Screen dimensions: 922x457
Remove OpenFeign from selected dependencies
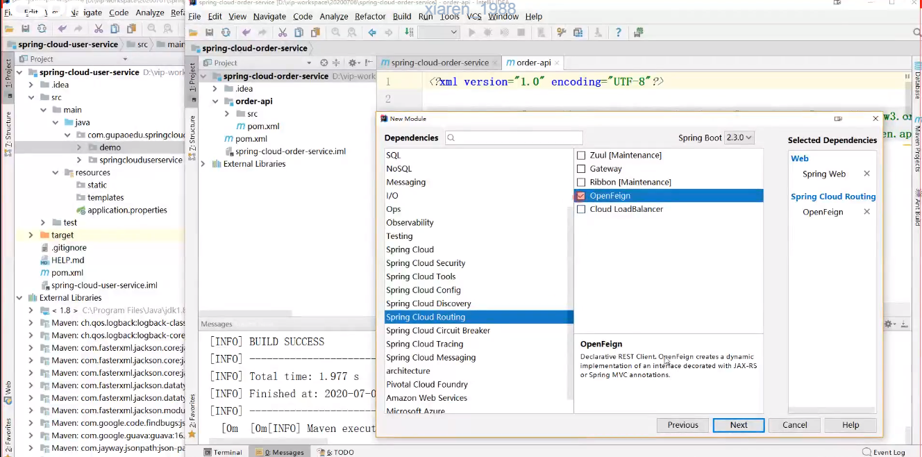[866, 212]
